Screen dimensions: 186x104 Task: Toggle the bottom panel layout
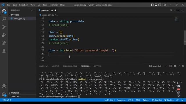tap(156, 5)
